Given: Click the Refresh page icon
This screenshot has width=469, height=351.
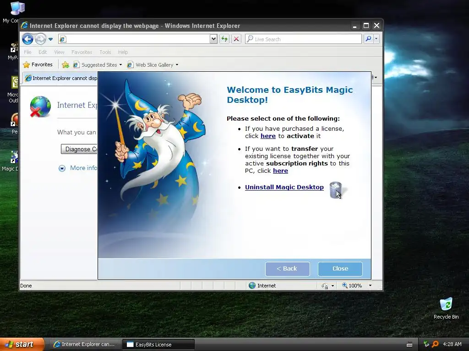Looking at the screenshot, I should coord(224,39).
